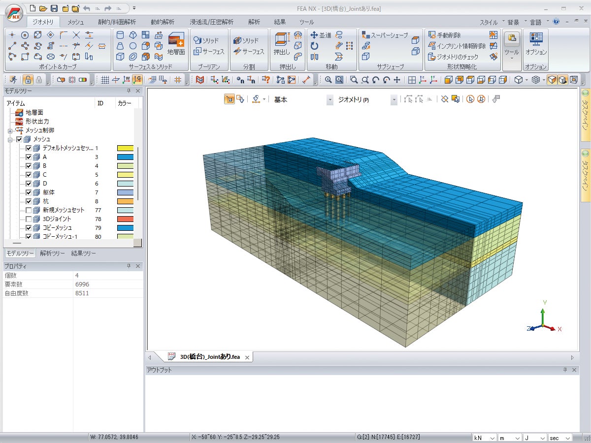Uncheck the A mesh set checkbox
This screenshot has height=443, width=591.
[29, 157]
